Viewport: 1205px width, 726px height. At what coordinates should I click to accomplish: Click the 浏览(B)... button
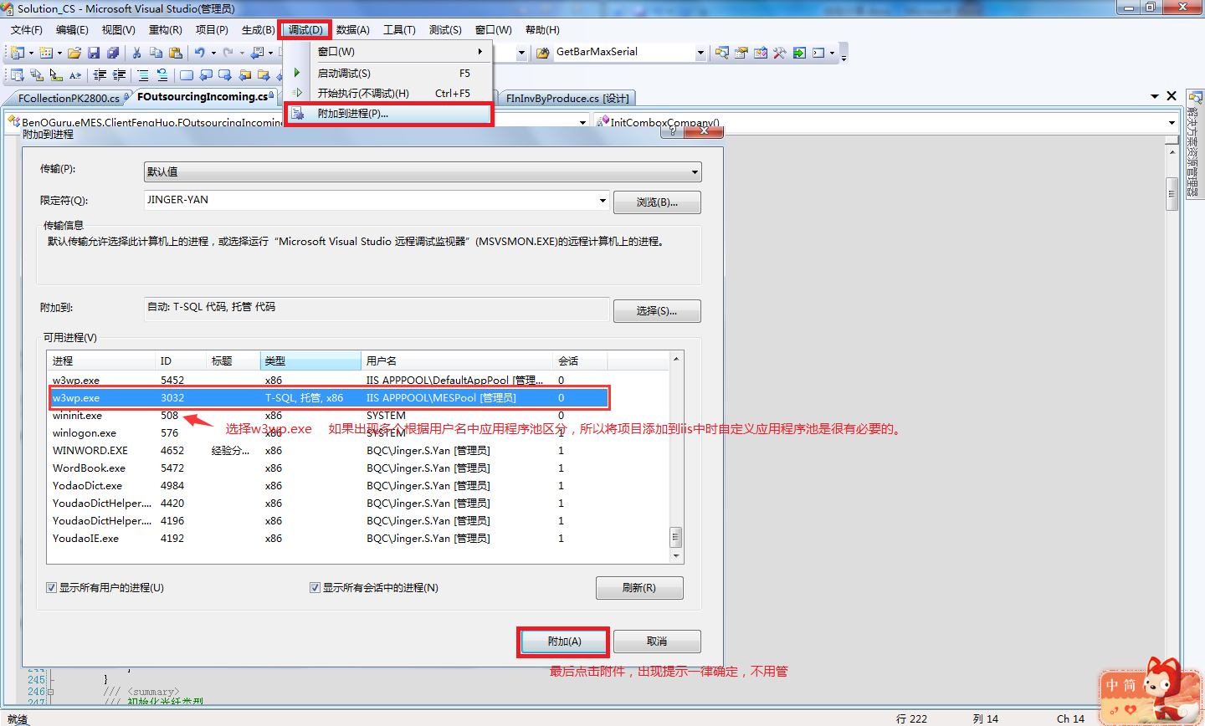click(657, 202)
